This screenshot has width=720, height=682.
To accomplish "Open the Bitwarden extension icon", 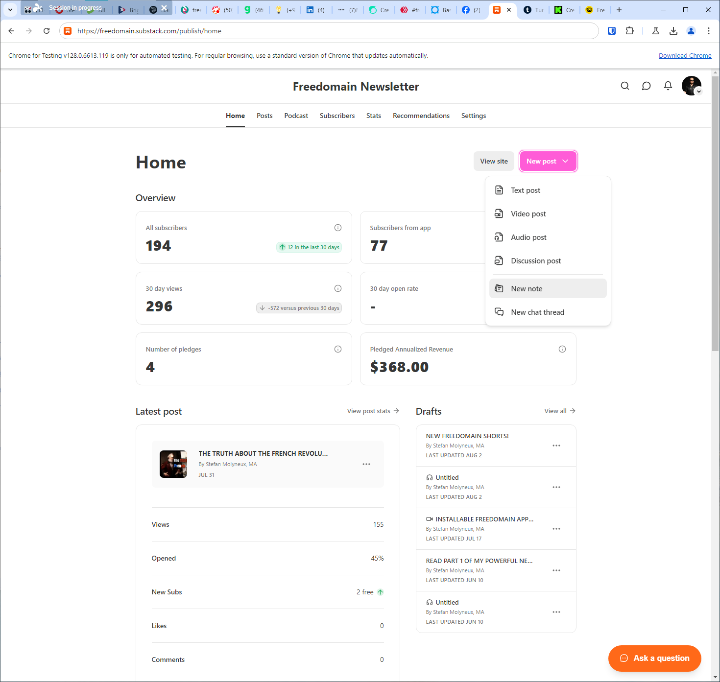I will tap(612, 31).
